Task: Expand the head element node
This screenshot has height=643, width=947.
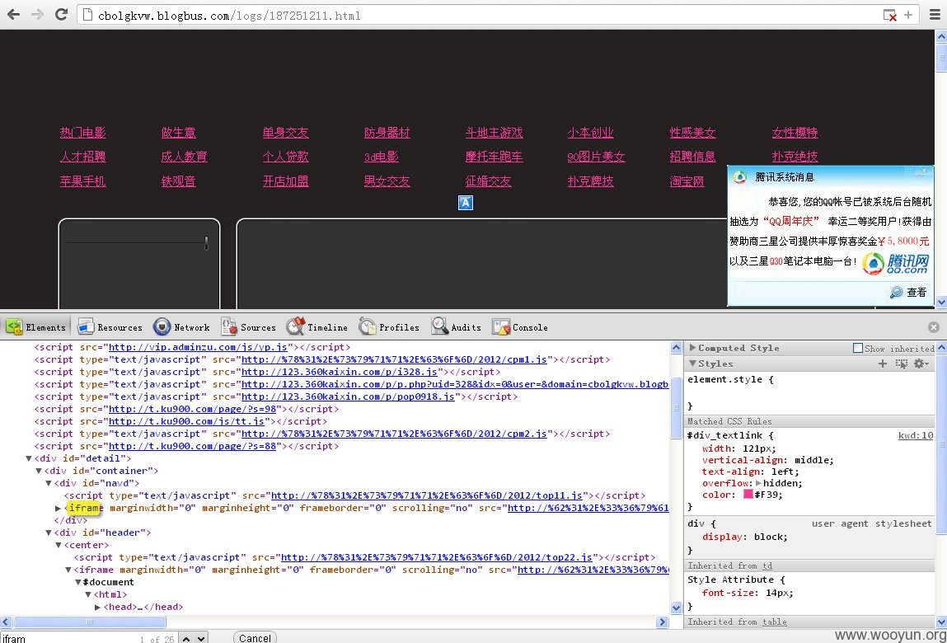Action: click(x=98, y=607)
